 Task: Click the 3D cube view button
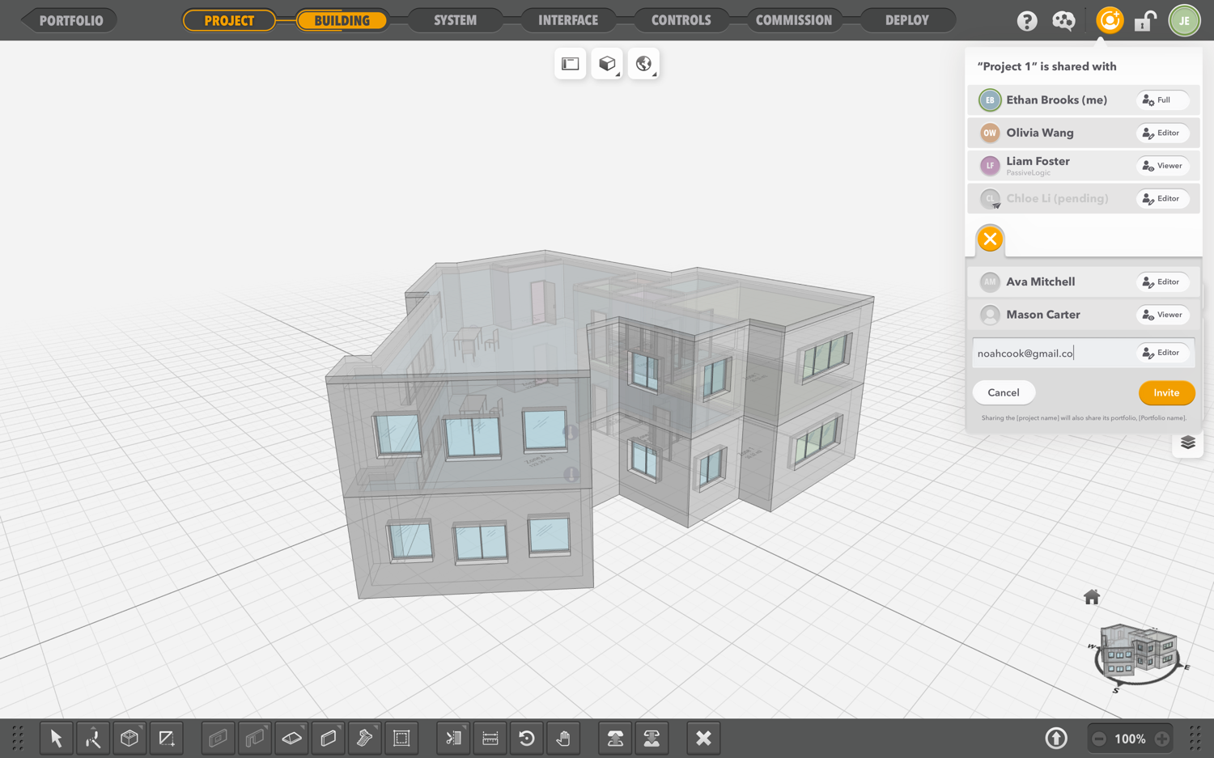(607, 64)
